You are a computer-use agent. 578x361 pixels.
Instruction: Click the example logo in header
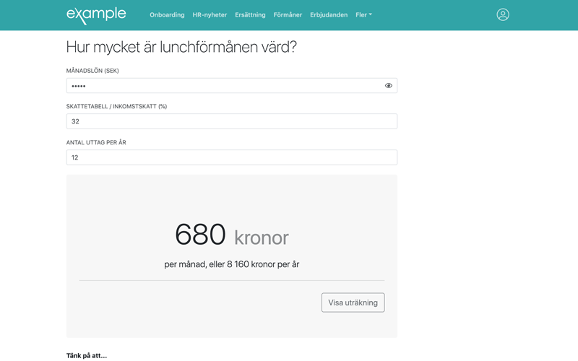pyautogui.click(x=96, y=15)
